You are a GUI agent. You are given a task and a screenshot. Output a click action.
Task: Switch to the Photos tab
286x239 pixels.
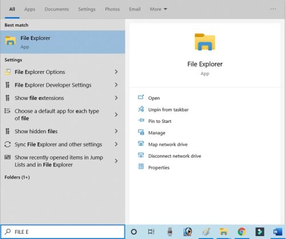click(x=112, y=9)
